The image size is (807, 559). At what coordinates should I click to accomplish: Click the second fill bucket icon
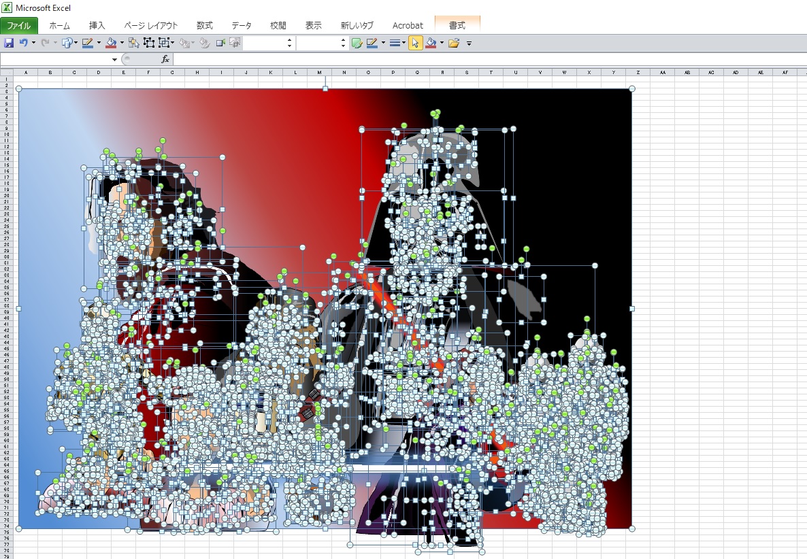[431, 44]
